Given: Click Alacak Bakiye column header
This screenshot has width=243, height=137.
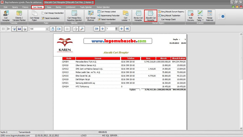Looking at the screenshot, I should click(178, 58).
